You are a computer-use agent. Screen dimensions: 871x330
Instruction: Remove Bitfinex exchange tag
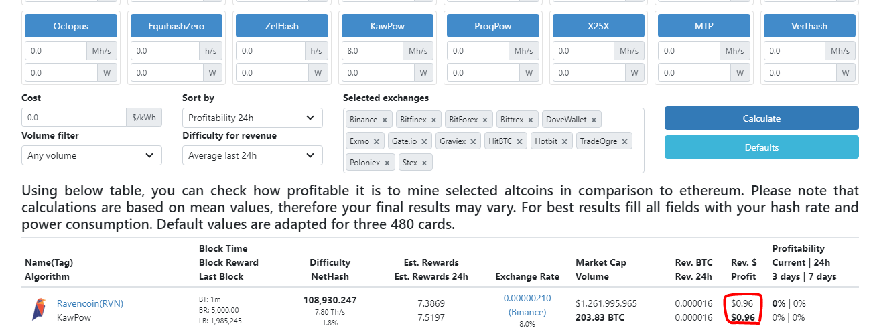pos(433,120)
